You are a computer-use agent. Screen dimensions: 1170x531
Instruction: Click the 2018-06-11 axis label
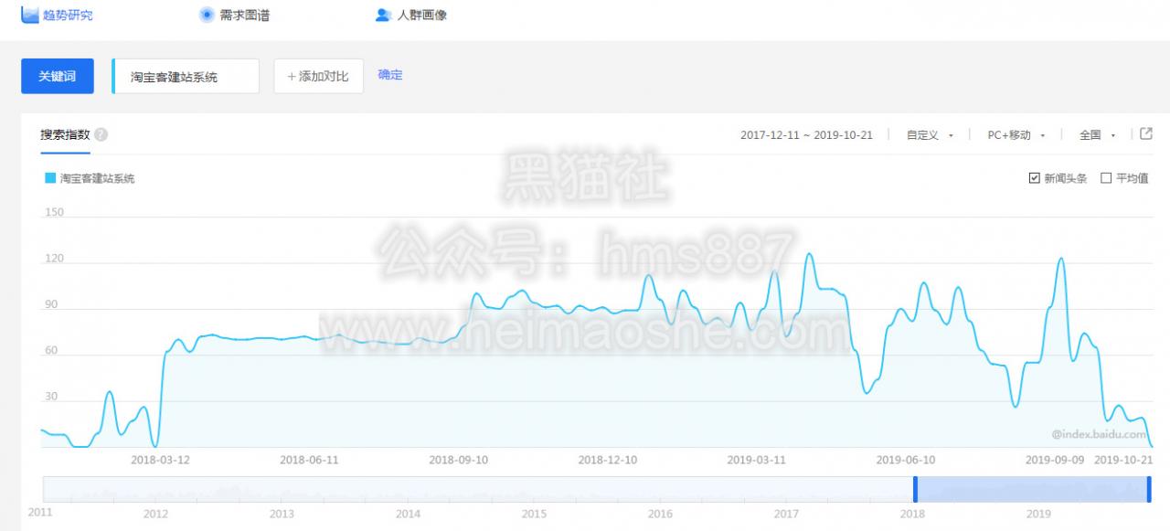pos(309,460)
